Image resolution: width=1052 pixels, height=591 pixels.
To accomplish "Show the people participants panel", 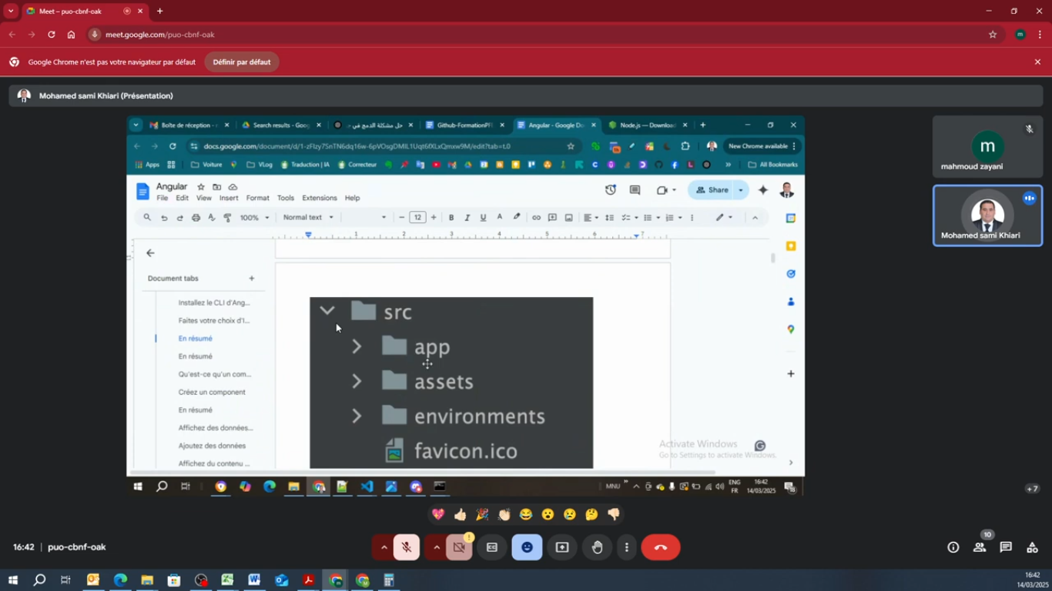I will click(980, 547).
